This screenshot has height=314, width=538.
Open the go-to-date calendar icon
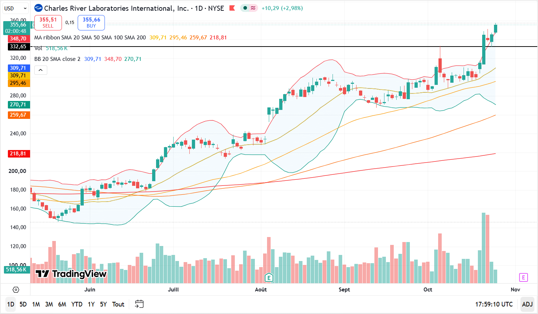(139, 304)
